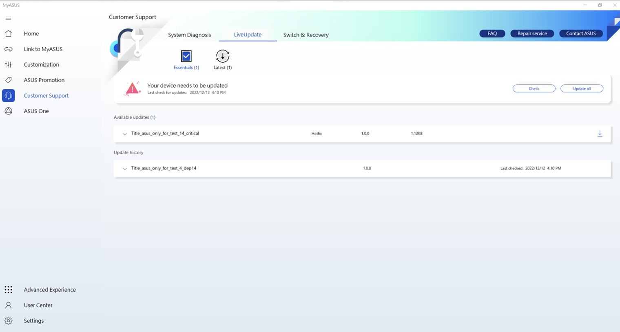Open Settings from the sidebar
The width and height of the screenshot is (620, 332).
point(33,321)
